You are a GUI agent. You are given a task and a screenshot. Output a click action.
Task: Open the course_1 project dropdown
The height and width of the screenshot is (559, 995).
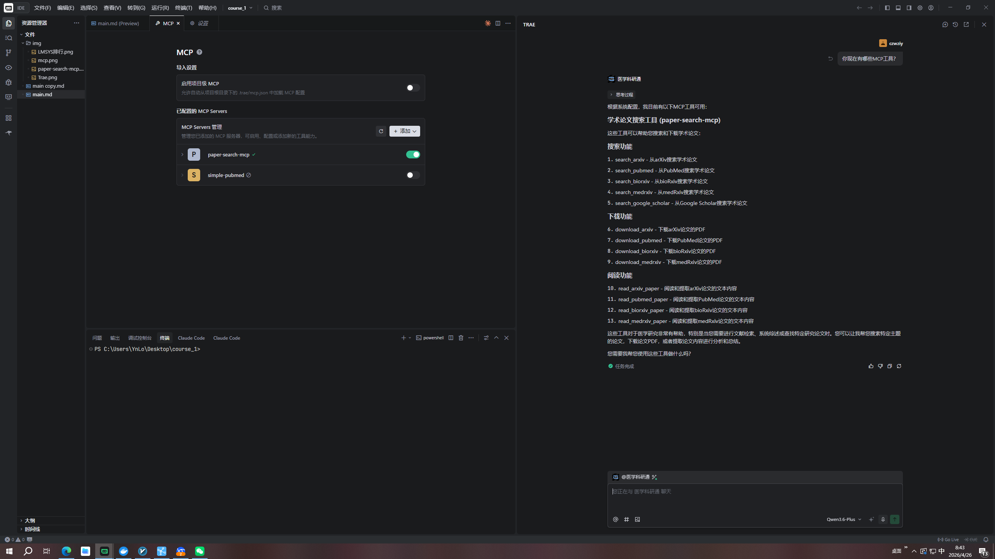click(240, 8)
